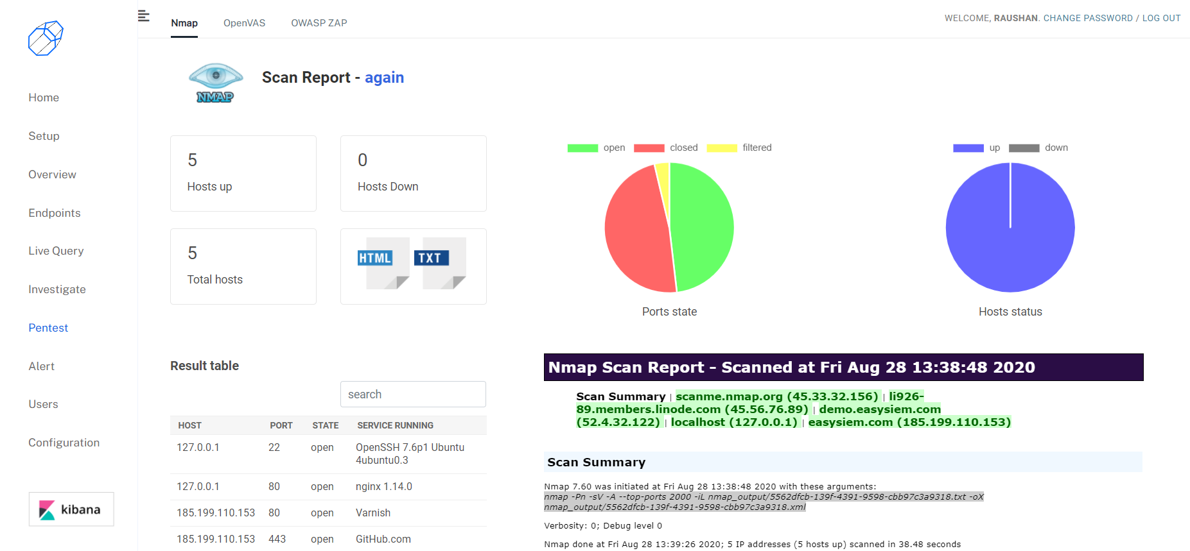Open Overview in the sidebar
The image size is (1190, 551).
click(52, 174)
